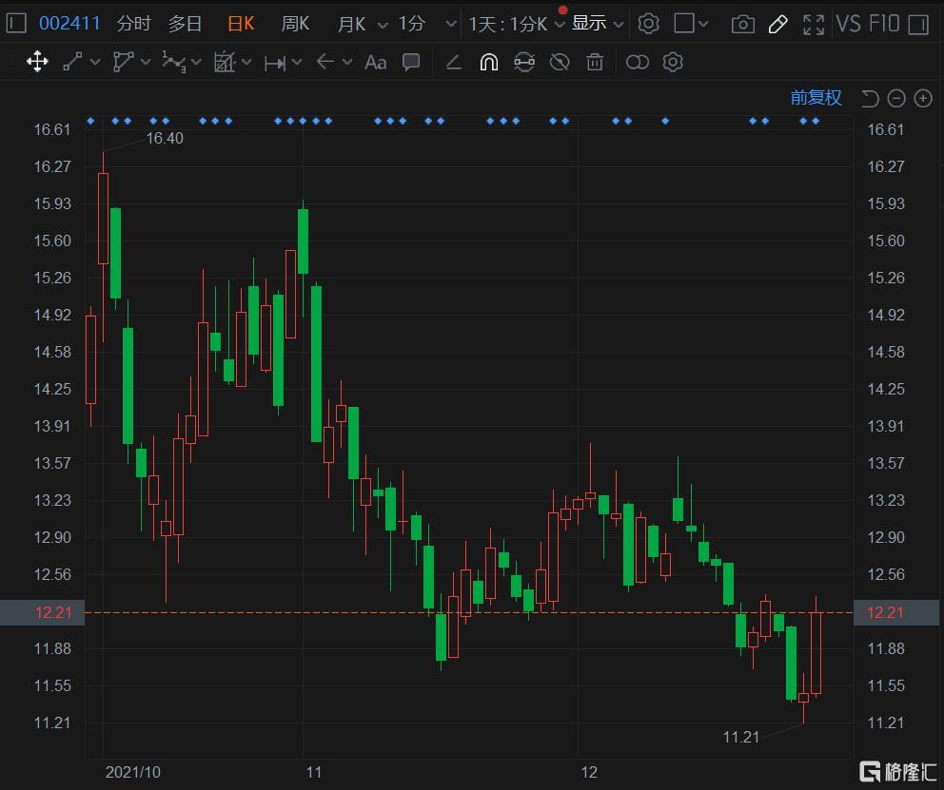This screenshot has height=790, width=944.
Task: Click the 11.21 low price label
Action: click(x=741, y=737)
